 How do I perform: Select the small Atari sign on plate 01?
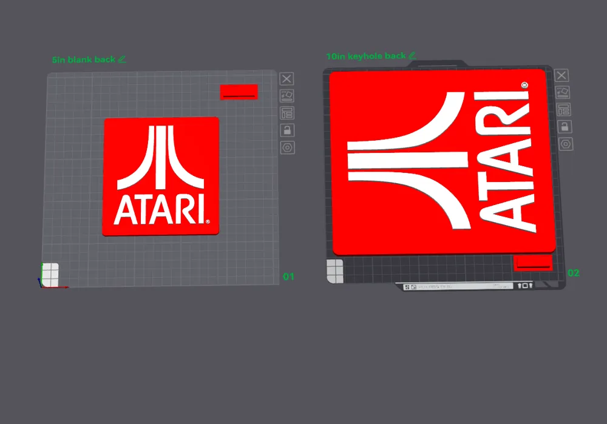click(161, 177)
